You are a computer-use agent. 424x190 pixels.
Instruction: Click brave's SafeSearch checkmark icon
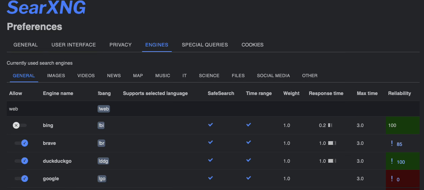210,142
